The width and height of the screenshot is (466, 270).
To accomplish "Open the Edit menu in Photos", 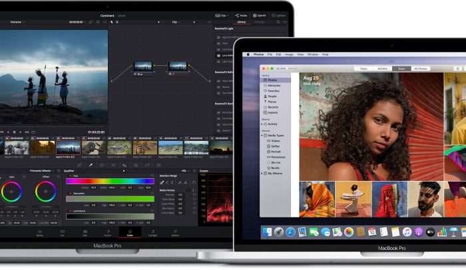I will [x=278, y=55].
